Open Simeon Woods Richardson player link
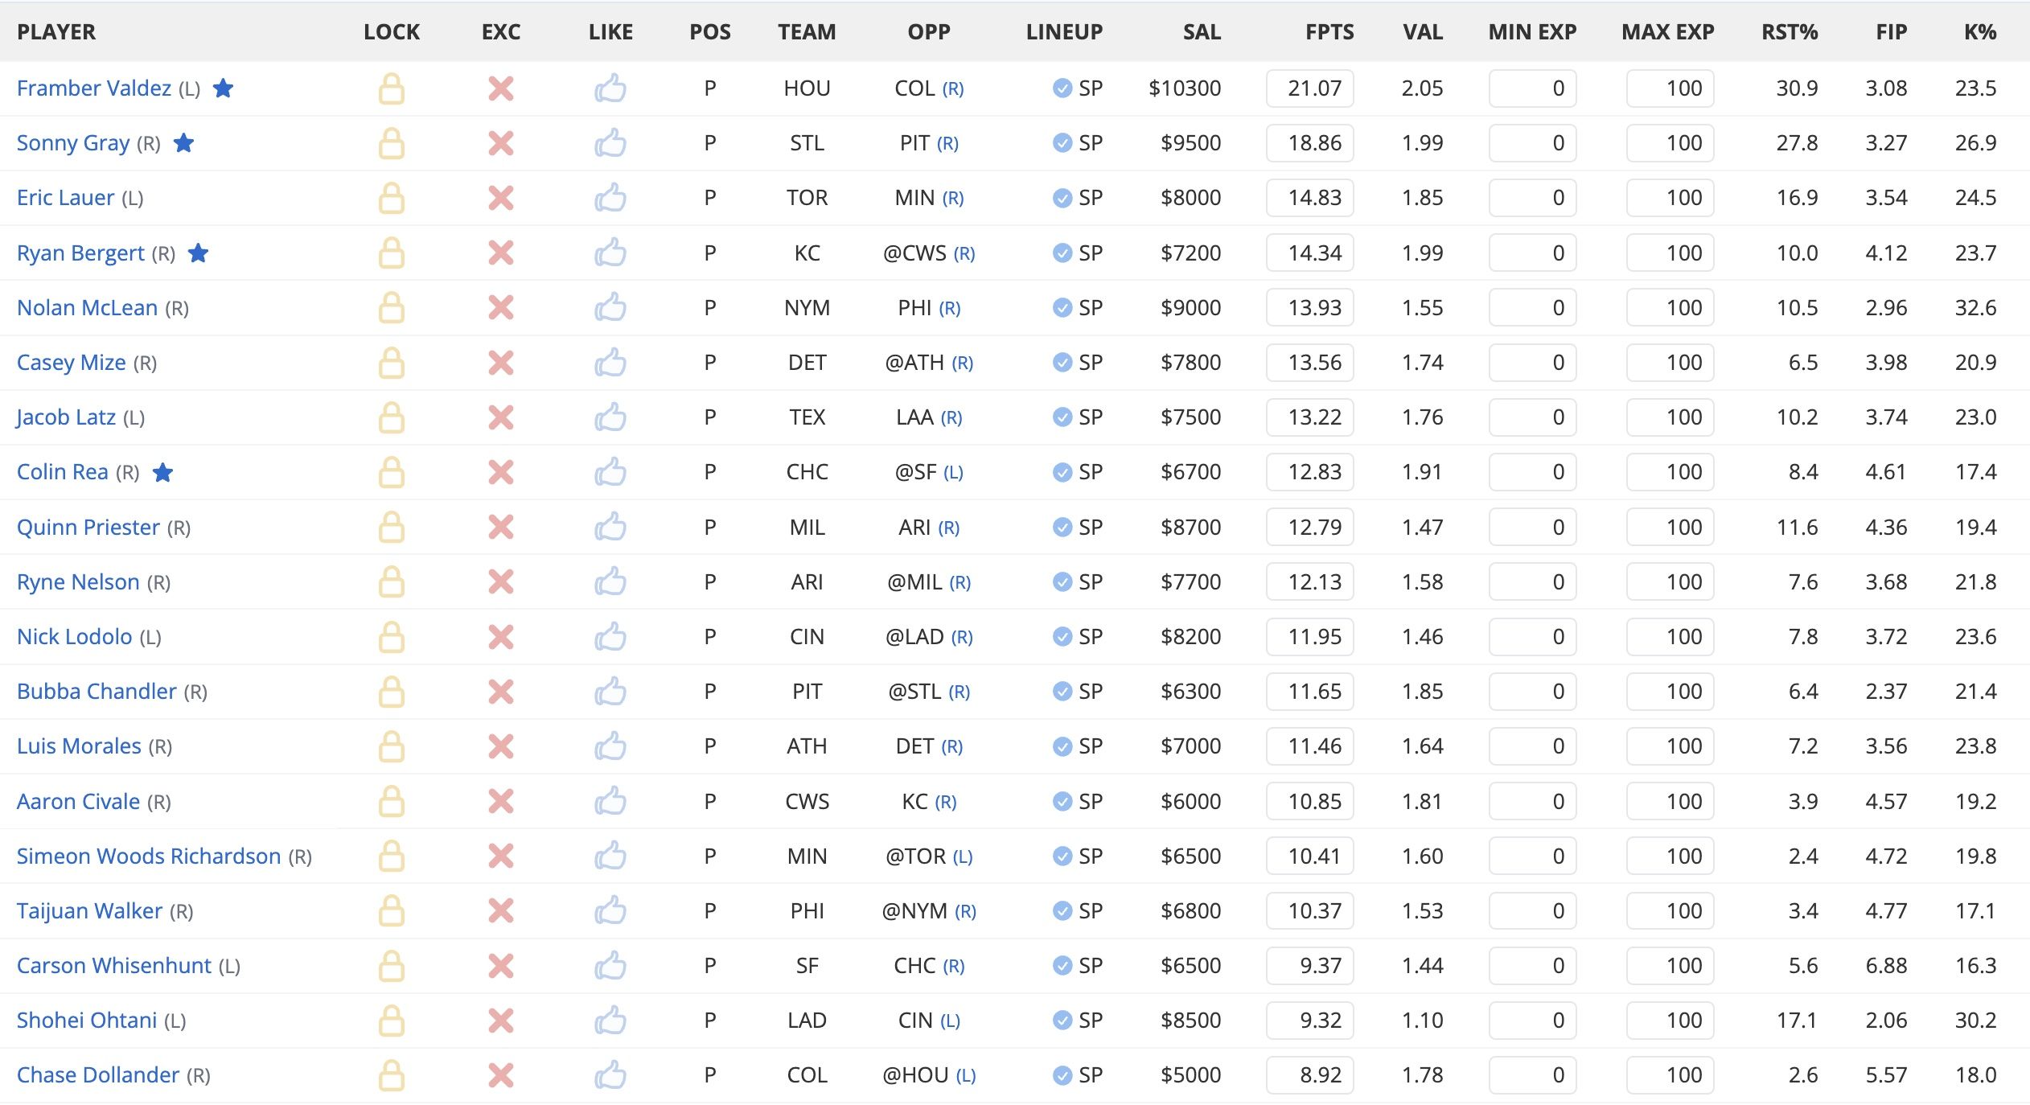Viewport: 2030px width, 1105px height. pyautogui.click(x=149, y=856)
